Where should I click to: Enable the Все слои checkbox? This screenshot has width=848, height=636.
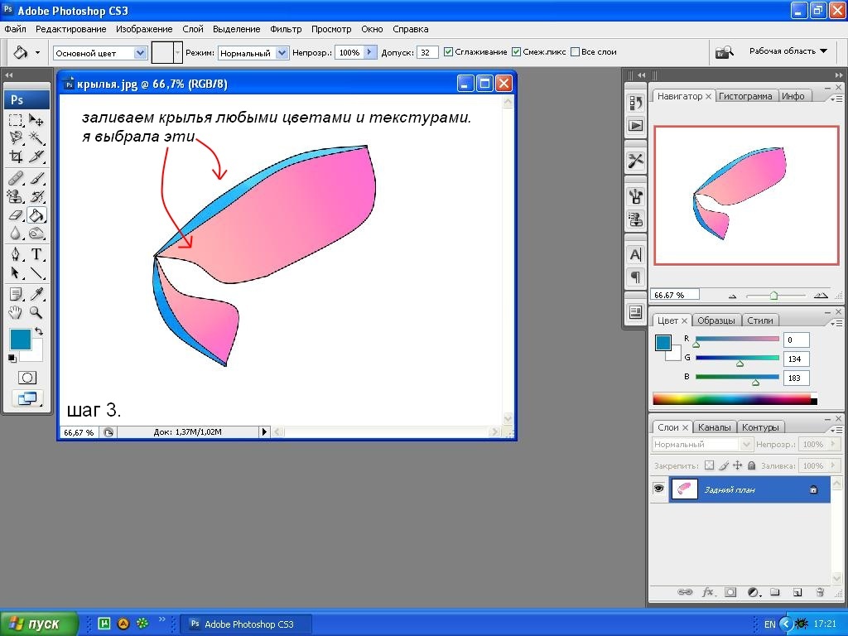point(576,52)
